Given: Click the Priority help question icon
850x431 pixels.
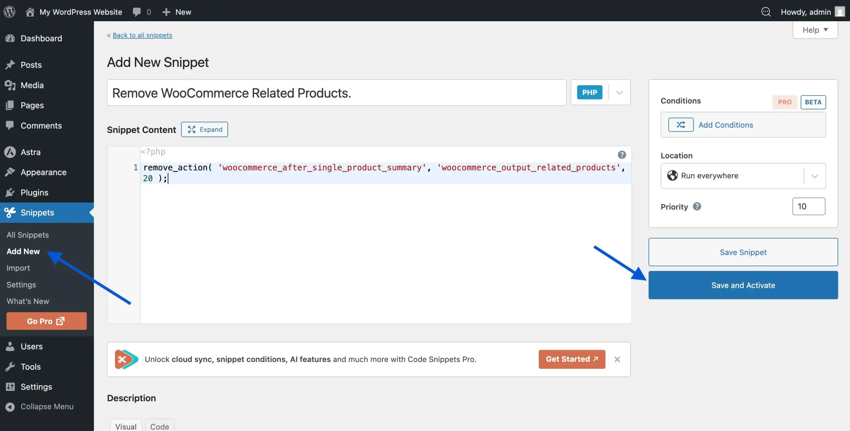Looking at the screenshot, I should pyautogui.click(x=697, y=207).
